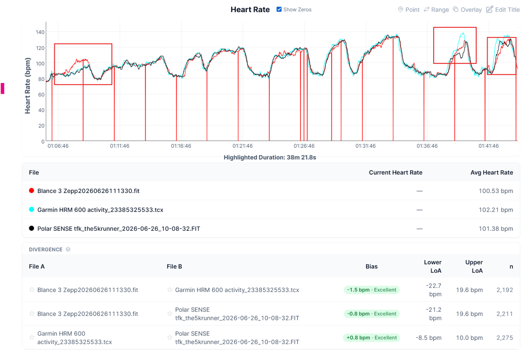Click the cyan Garmin HRM 600 color dot

31,209
